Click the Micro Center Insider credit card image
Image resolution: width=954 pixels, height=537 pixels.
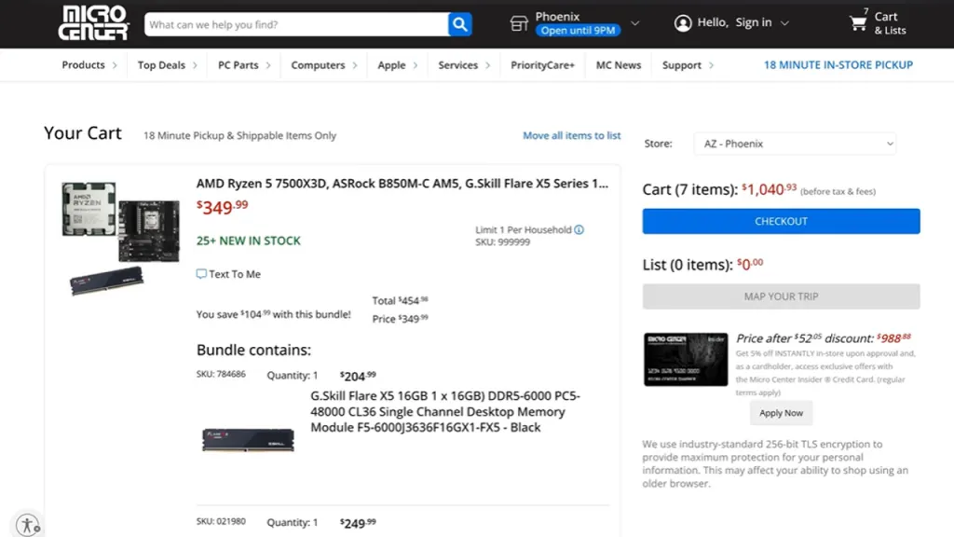click(686, 359)
